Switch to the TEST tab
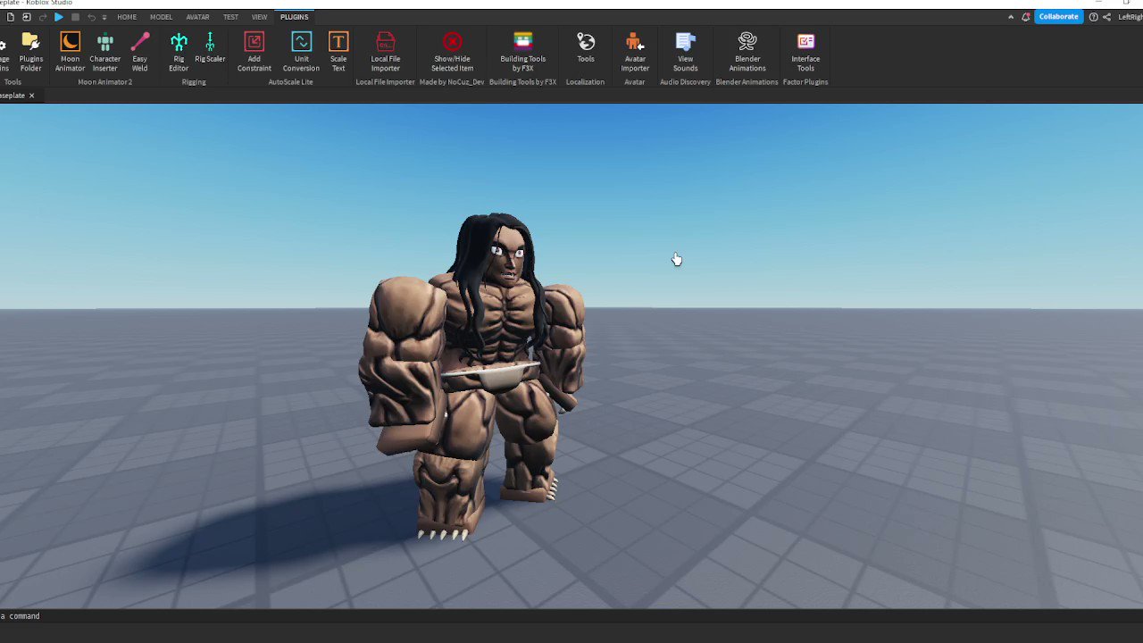Image resolution: width=1143 pixels, height=643 pixels. coord(230,17)
